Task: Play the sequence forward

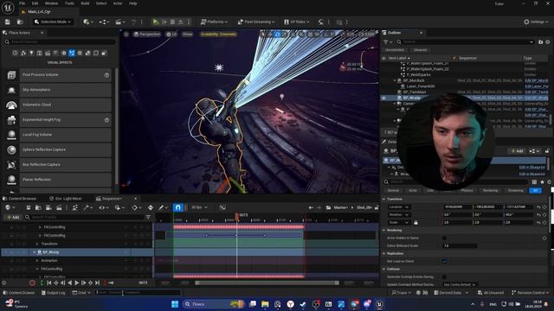Action: pyautogui.click(x=77, y=282)
